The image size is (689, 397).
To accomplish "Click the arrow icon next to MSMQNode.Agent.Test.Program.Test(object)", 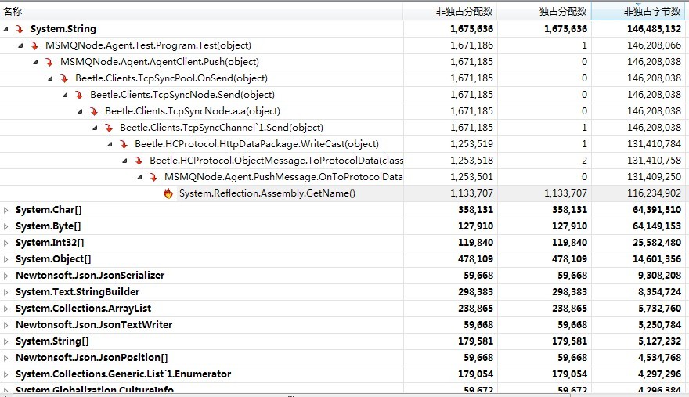I will click(x=34, y=45).
